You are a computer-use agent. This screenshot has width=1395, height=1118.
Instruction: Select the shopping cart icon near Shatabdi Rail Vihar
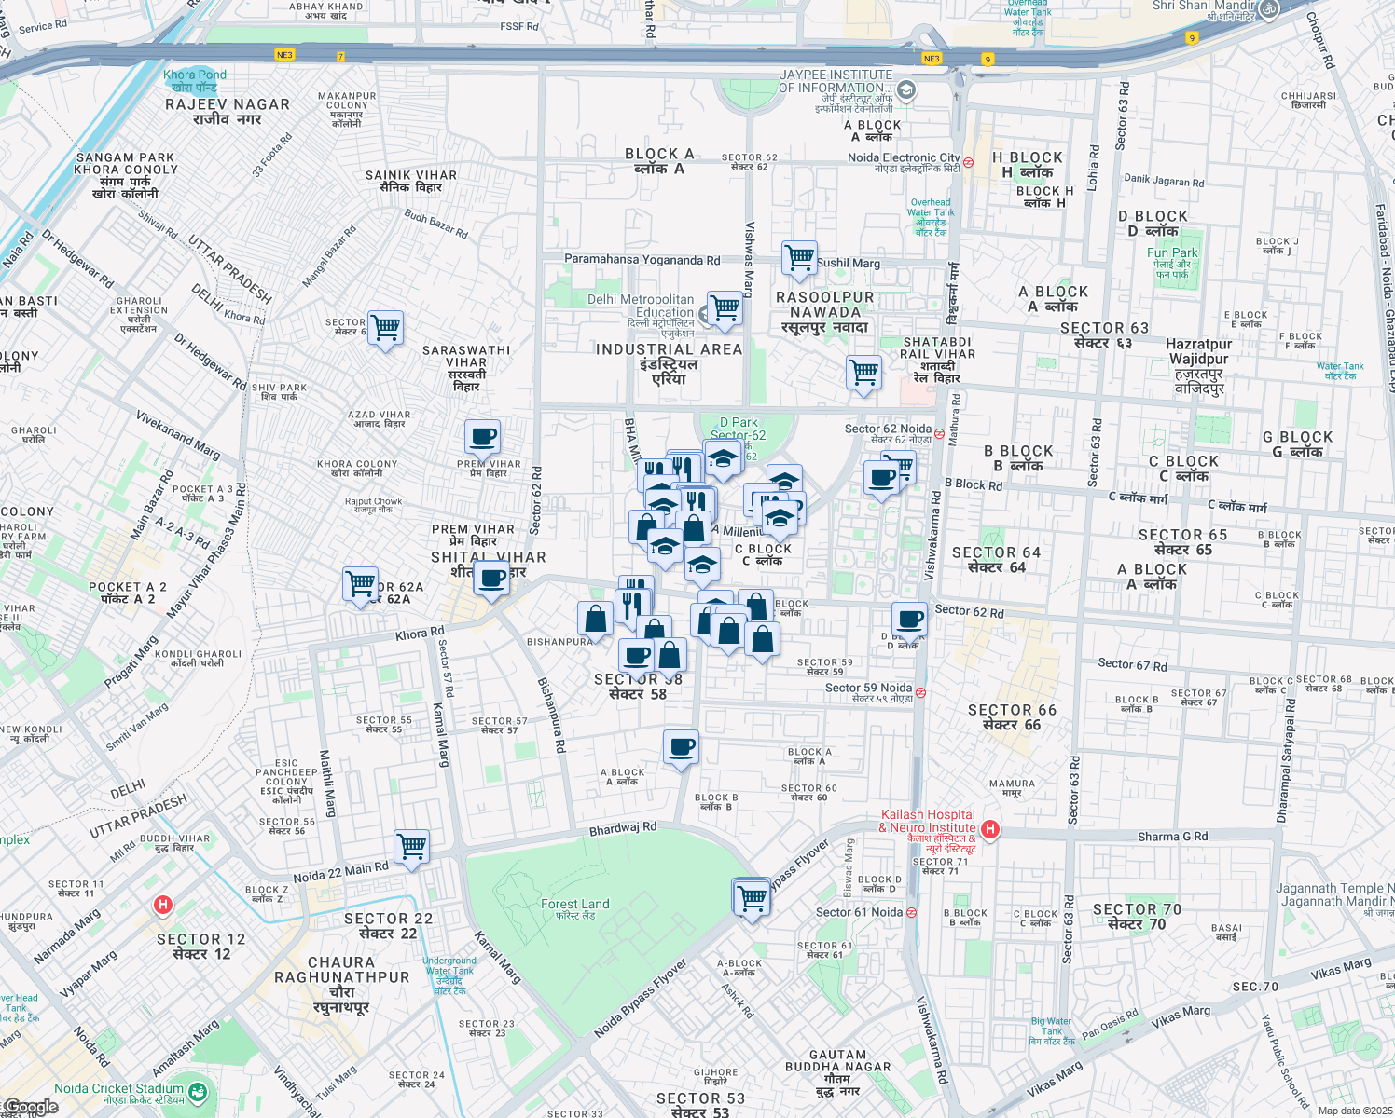tap(863, 374)
